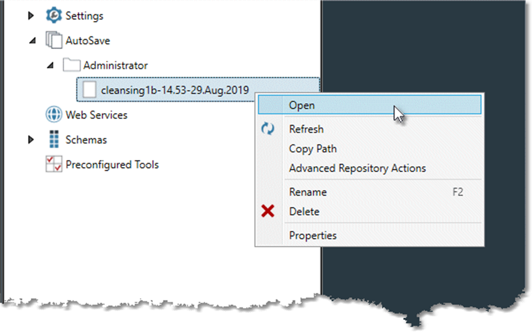This screenshot has width=532, height=333.
Task: Click the red X Delete icon
Action: [268, 212]
